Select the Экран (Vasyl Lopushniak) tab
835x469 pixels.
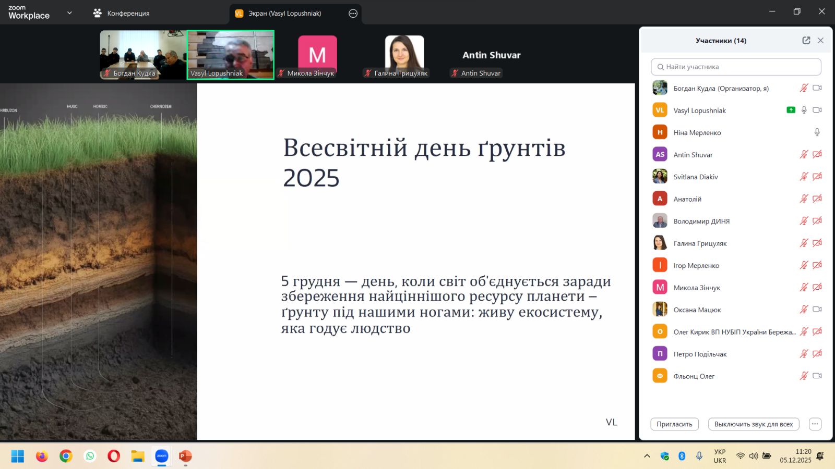click(x=284, y=14)
